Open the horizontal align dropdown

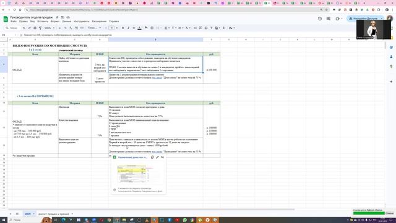point(166,28)
